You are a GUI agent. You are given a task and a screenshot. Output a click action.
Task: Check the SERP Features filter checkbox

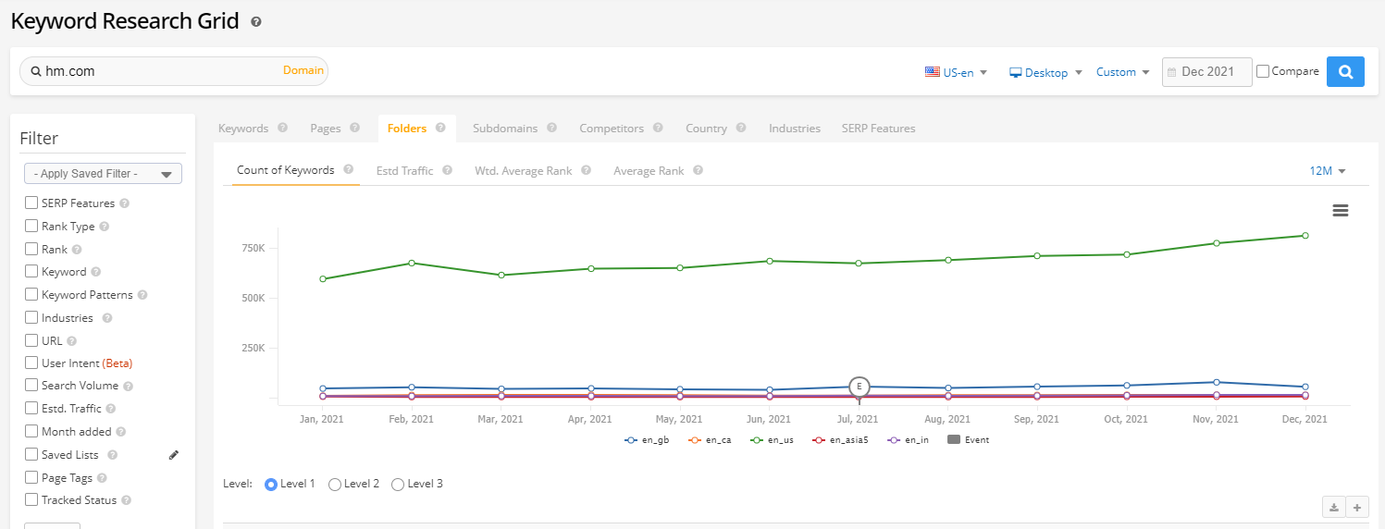(x=31, y=203)
